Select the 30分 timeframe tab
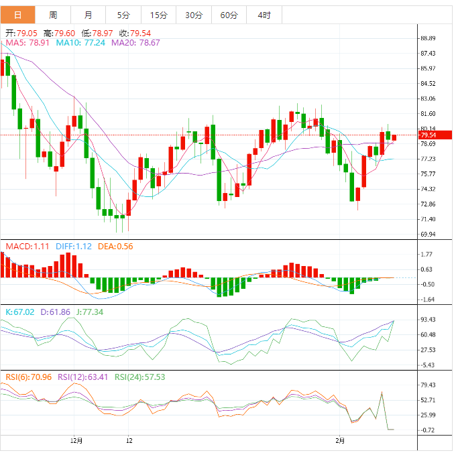Screen dimensions: 456x457 pos(194,15)
